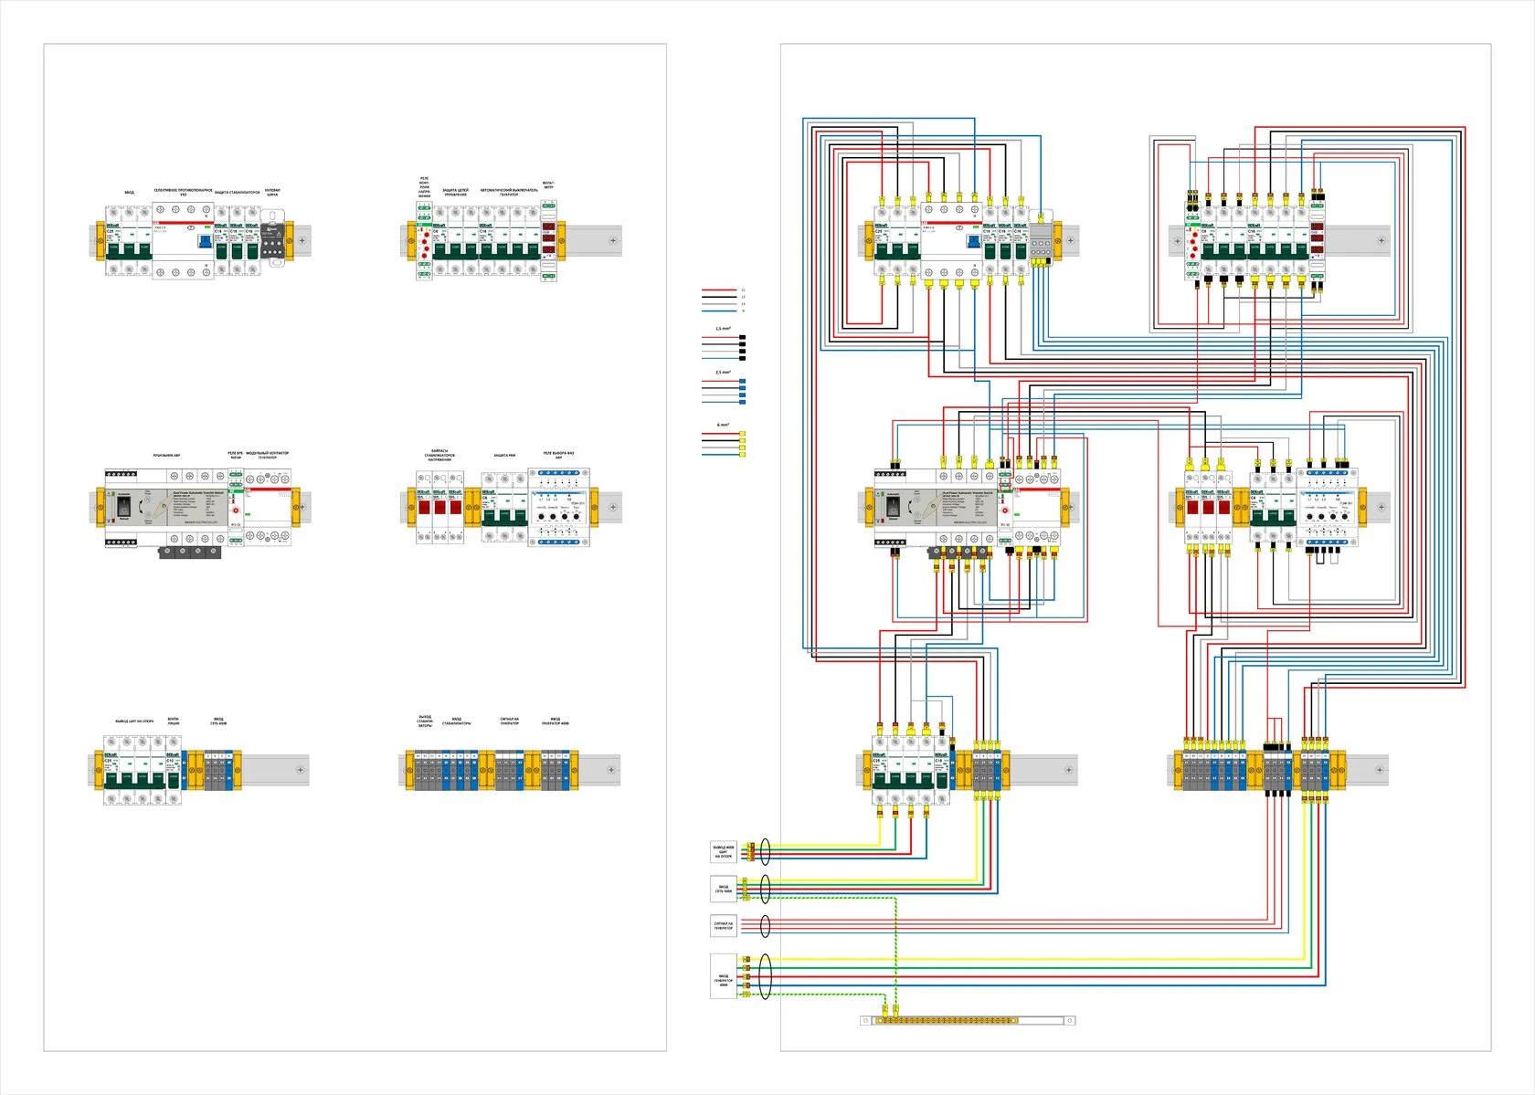
Task: Select the terminal block under "СИГНАЛ НА ГЕНЕРАТОР" on the left sheet
Action: (x=509, y=771)
